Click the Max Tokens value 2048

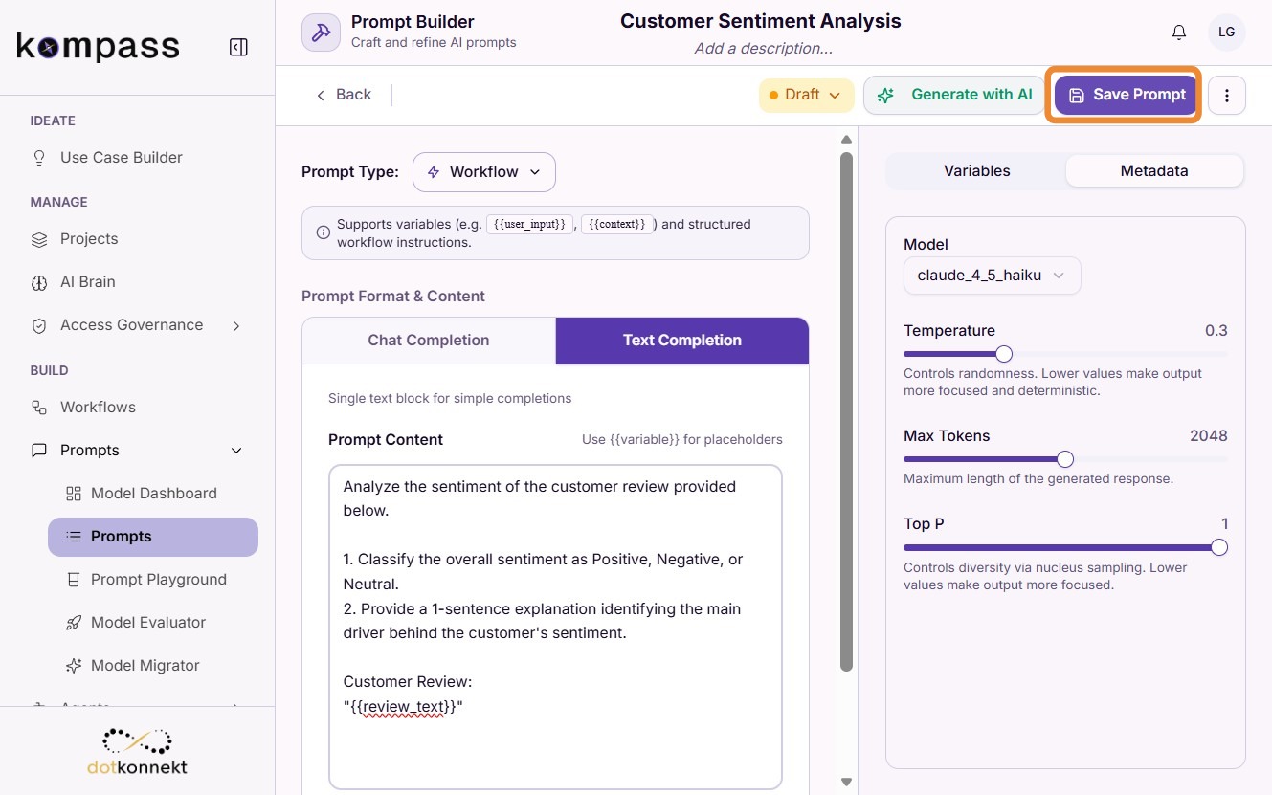(1208, 436)
